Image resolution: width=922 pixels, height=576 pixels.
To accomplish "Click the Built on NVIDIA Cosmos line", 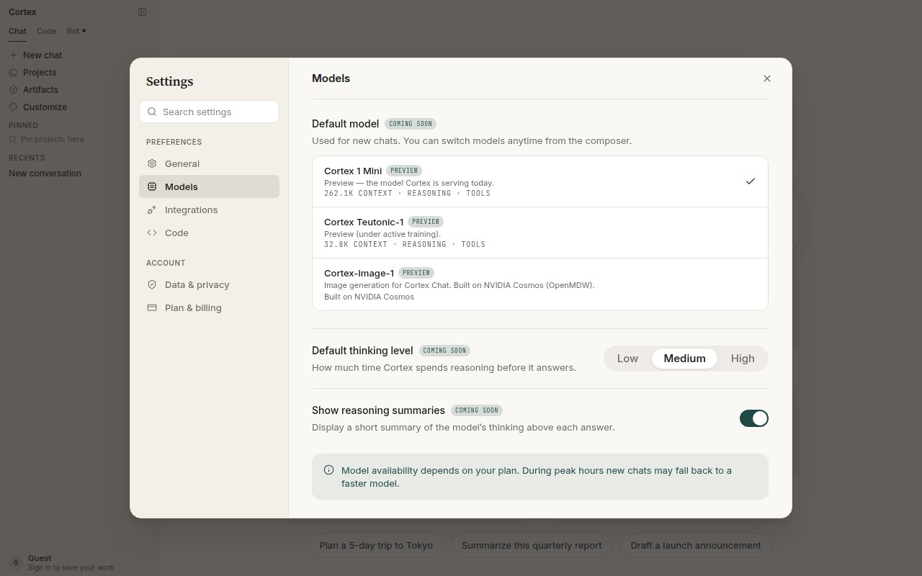I will pyautogui.click(x=369, y=297).
